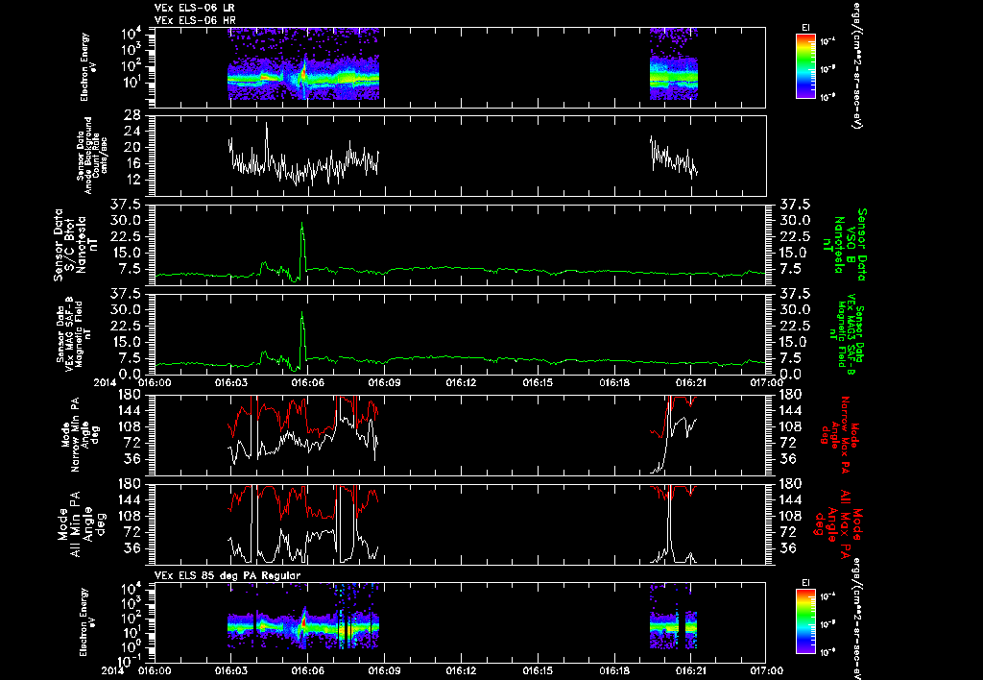983x680 pixels.
Task: Click the red 'Narrow Max PA Angle' label
Action: (x=840, y=433)
